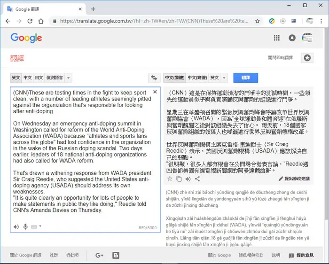329x264 pixels.
Task: Save the translation with the star icon
Action: click(x=170, y=179)
